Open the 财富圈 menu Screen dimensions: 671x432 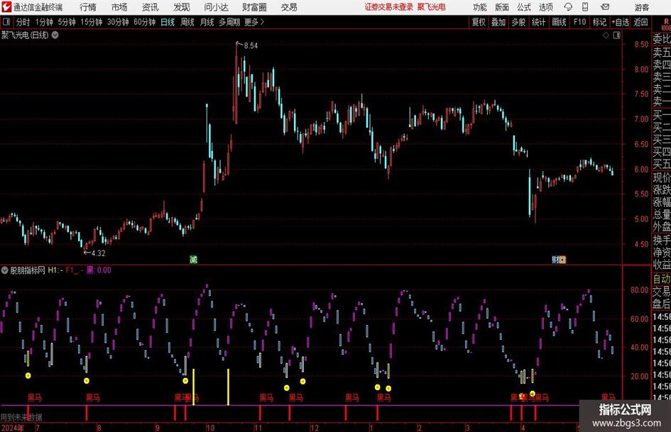tap(254, 7)
